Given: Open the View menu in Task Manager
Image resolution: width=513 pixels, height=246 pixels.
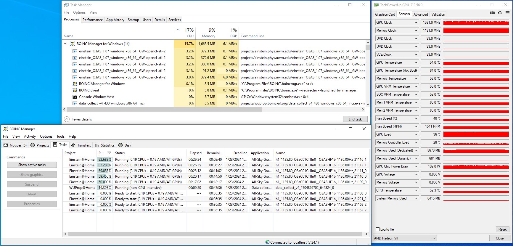Looking at the screenshot, I should click(93, 12).
